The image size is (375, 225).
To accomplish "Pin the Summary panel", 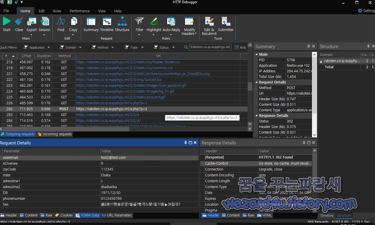I will click(308, 46).
